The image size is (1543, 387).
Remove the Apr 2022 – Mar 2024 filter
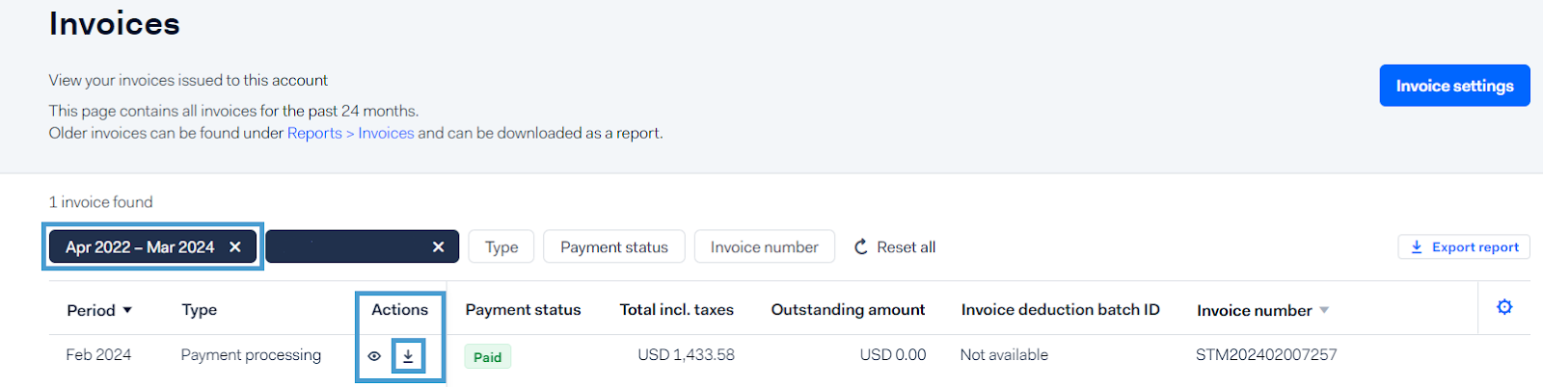tap(235, 247)
